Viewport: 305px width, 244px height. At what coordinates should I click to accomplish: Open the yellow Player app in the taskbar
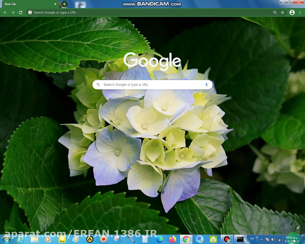pos(62,239)
